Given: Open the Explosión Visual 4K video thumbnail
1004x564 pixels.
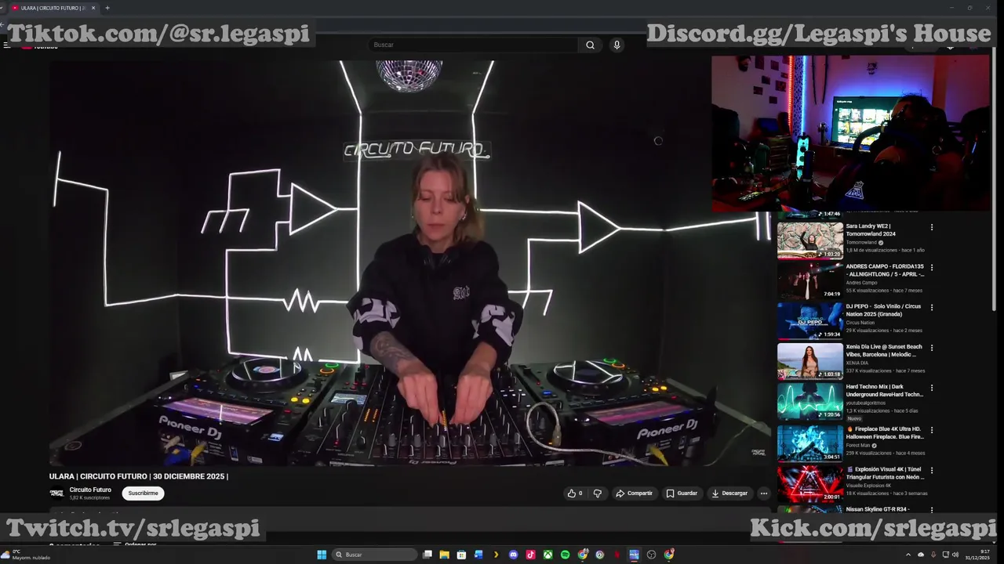Looking at the screenshot, I should [x=809, y=483].
